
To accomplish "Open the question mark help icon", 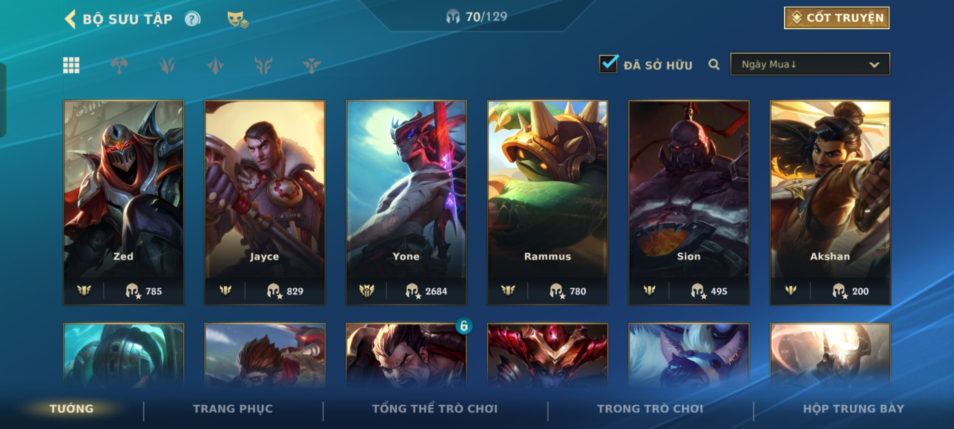I will click(x=192, y=19).
